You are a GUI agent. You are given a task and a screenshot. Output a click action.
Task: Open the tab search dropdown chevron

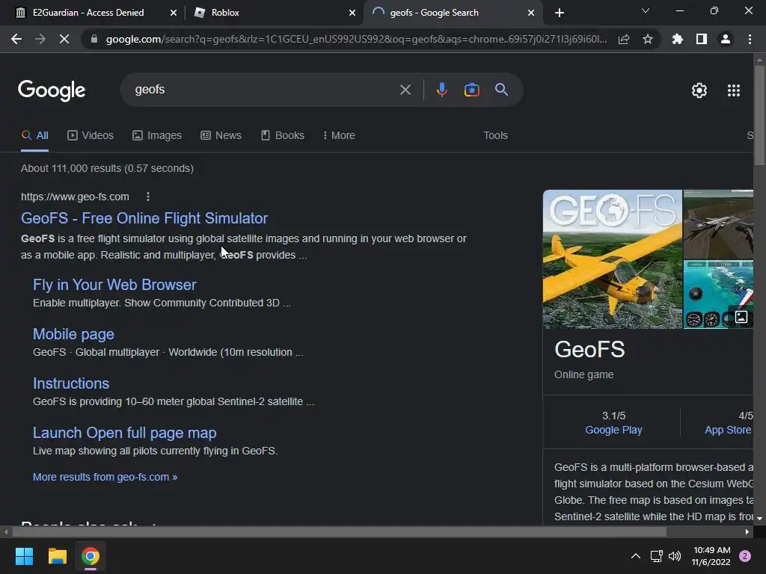coord(646,11)
